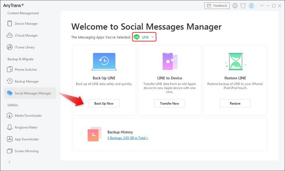Open the title bar dropdown menu arrow
Image resolution: width=285 pixels, height=171 pixels.
point(262,5)
